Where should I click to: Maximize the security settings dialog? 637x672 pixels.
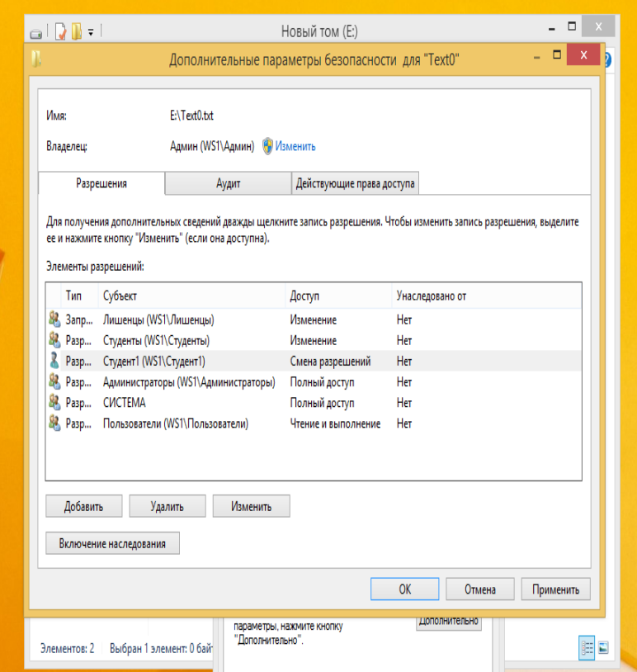point(557,54)
